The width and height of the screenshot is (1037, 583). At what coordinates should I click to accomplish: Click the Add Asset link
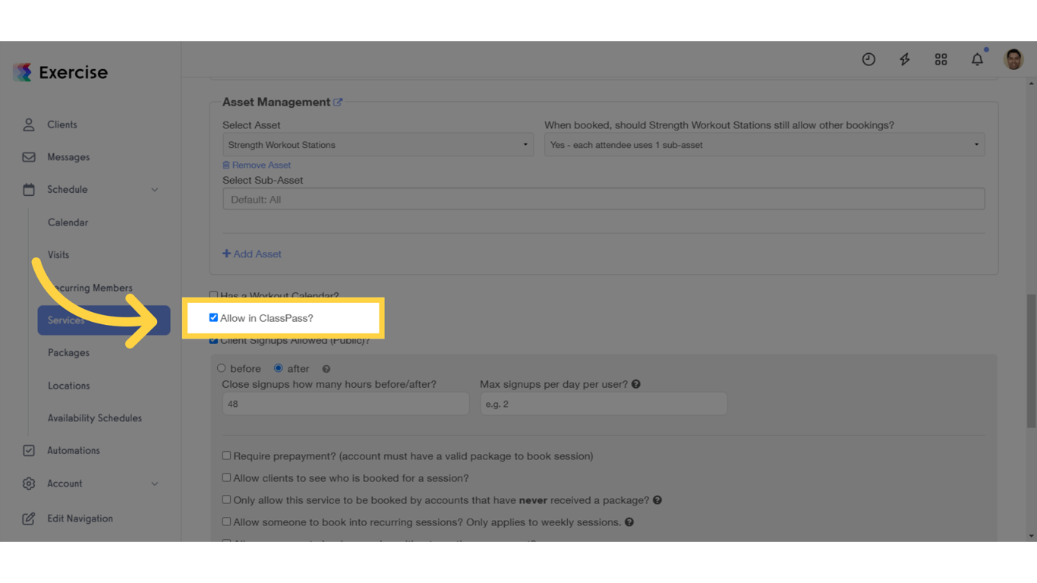pos(252,254)
